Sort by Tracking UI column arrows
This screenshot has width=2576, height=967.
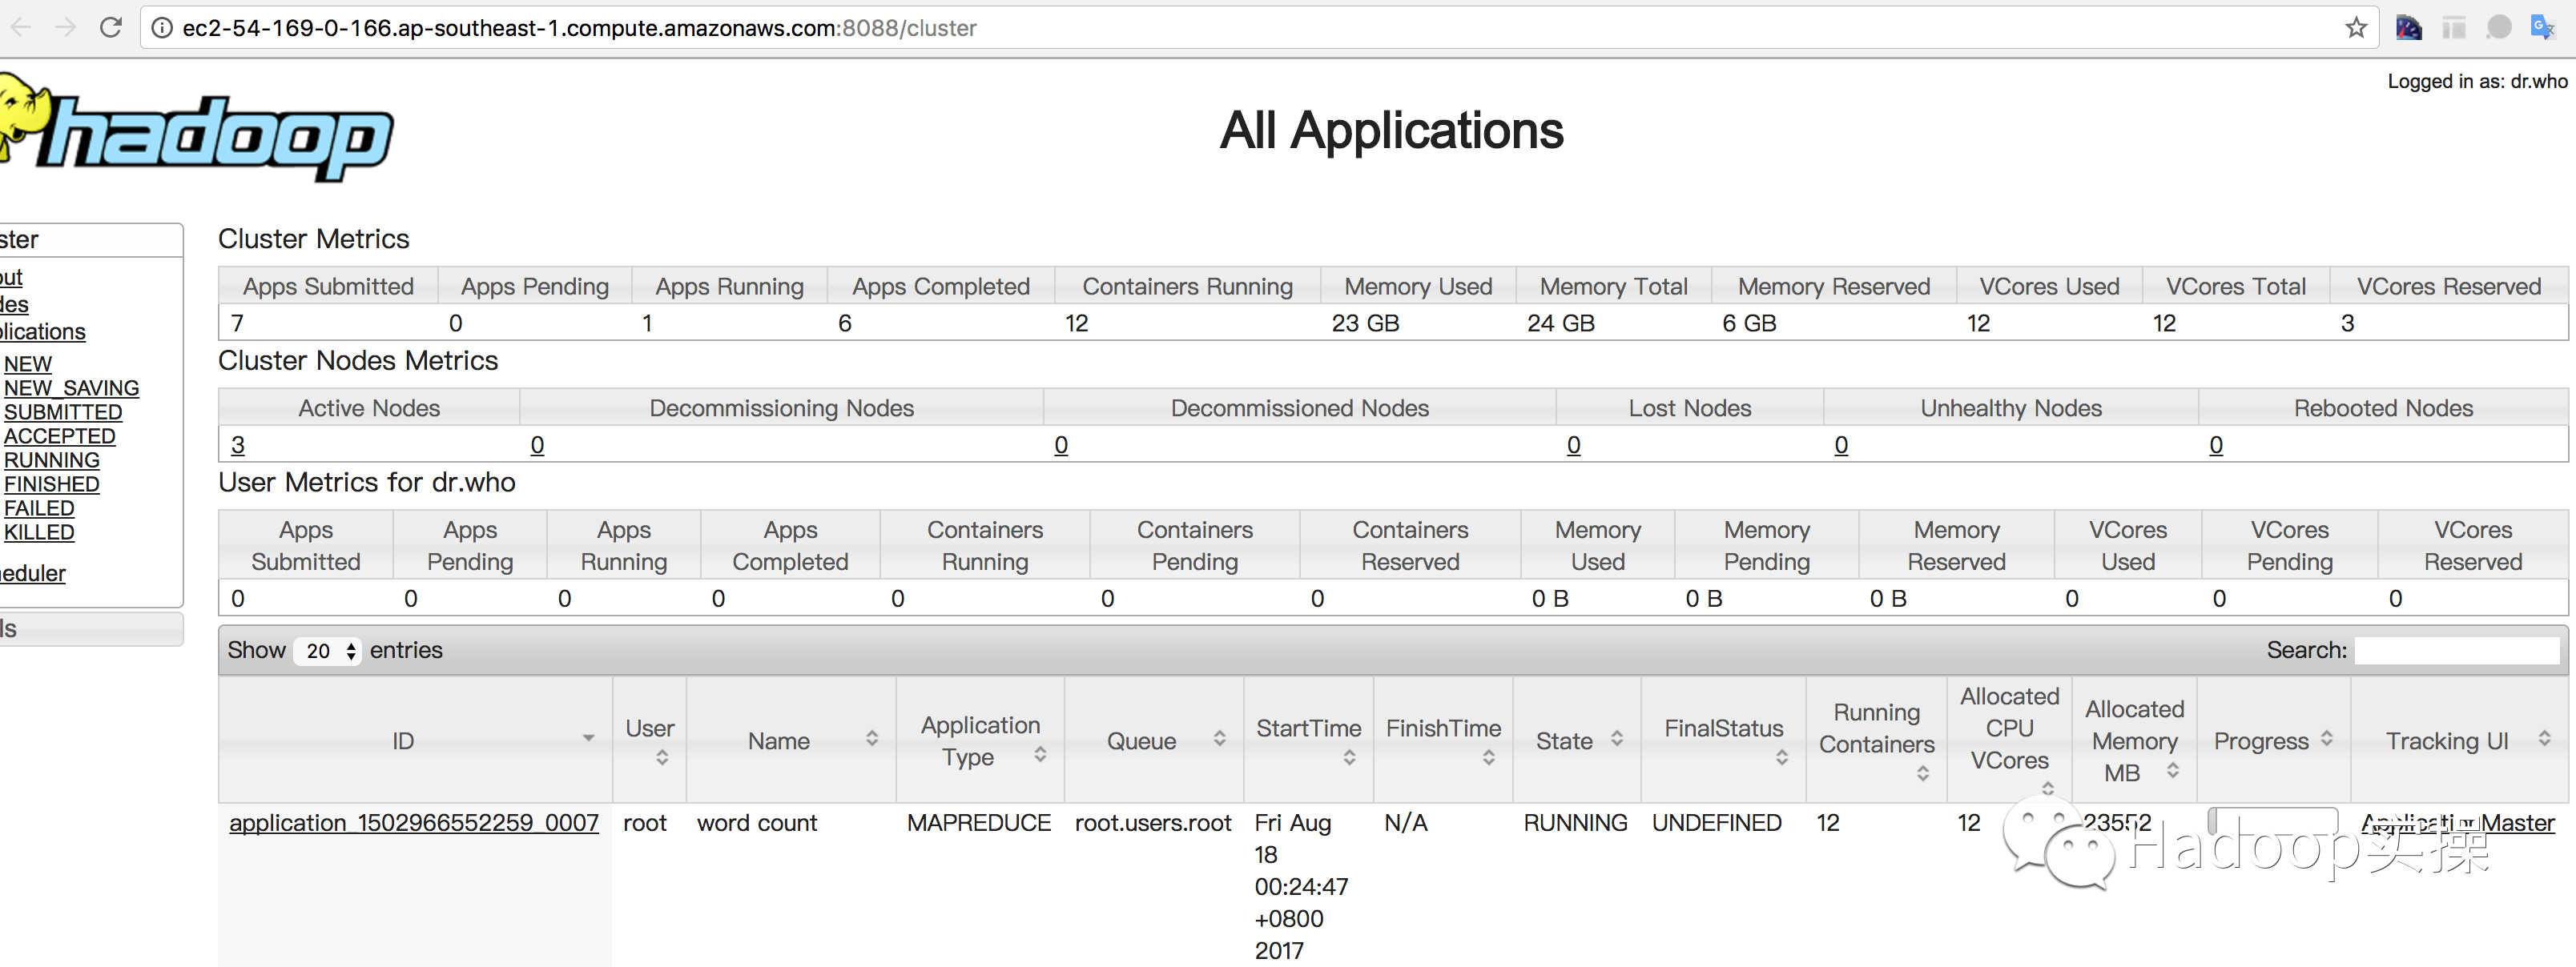coord(2545,739)
